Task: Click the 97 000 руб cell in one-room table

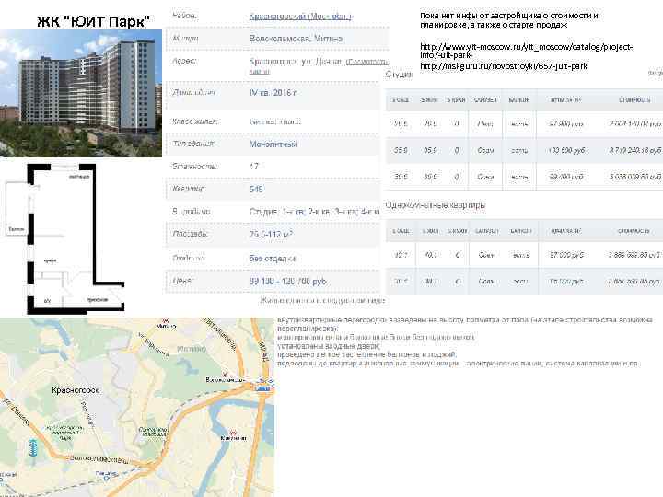Action: 566,255
